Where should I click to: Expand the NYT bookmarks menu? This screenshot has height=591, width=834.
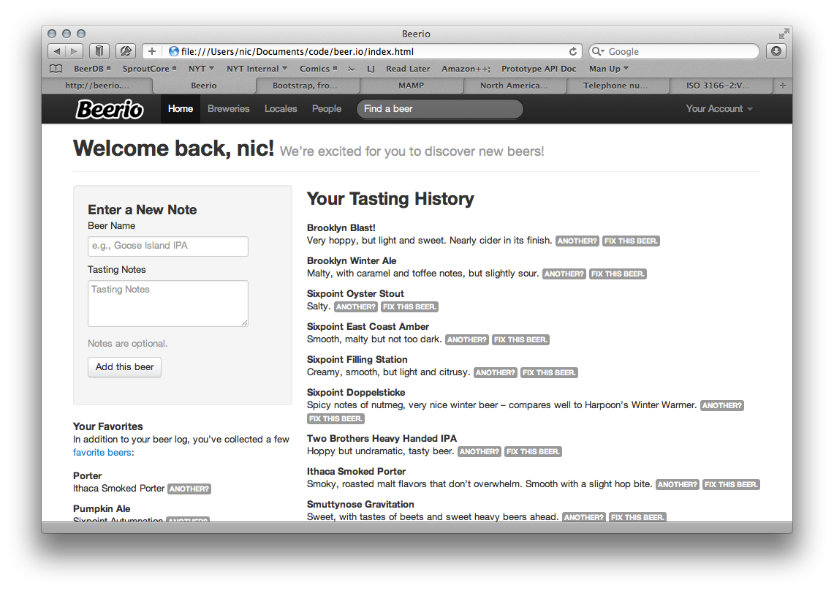click(201, 69)
